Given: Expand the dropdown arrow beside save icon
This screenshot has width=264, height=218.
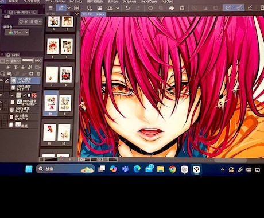Looking at the screenshot, I should [118, 8].
